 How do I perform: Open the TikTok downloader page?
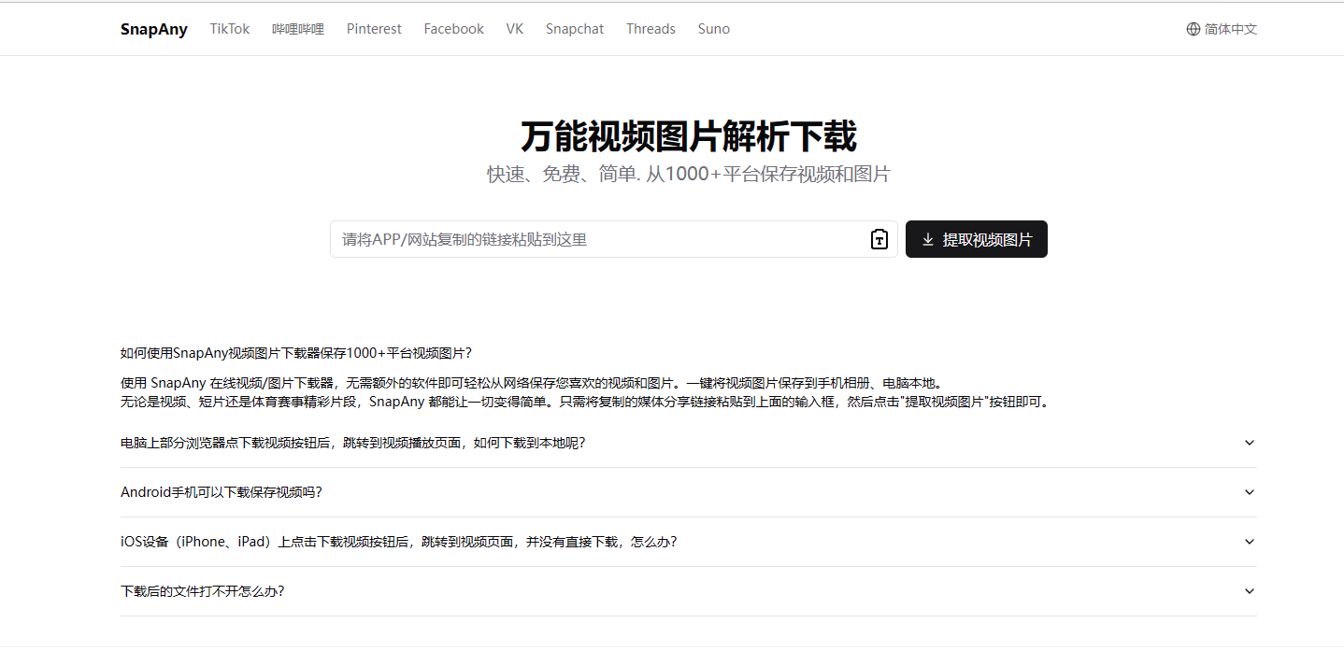coord(230,29)
